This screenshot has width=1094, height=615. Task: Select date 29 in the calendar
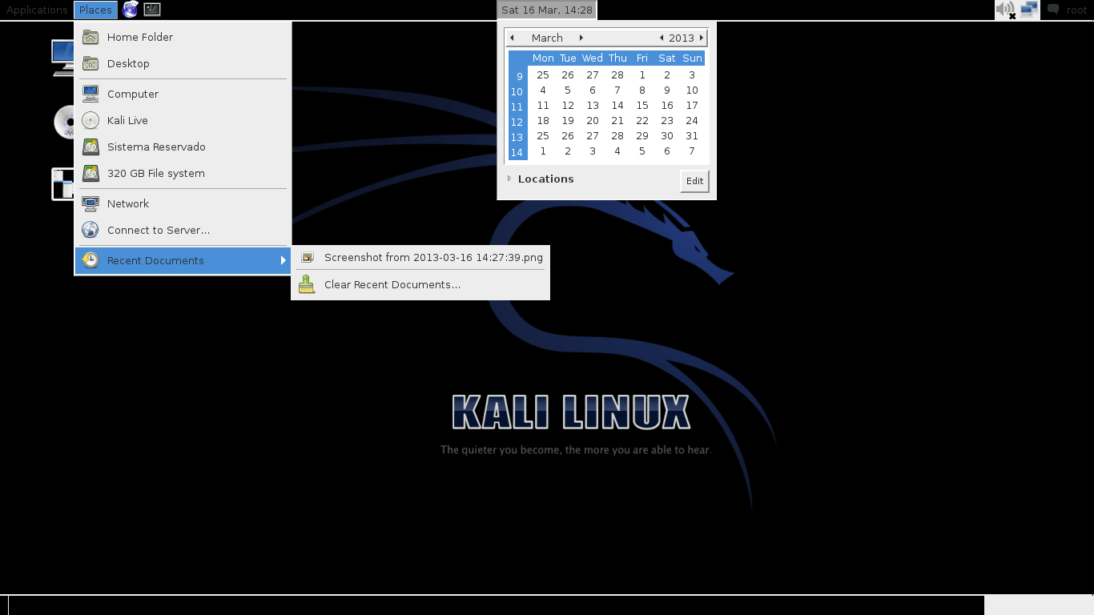(x=642, y=135)
